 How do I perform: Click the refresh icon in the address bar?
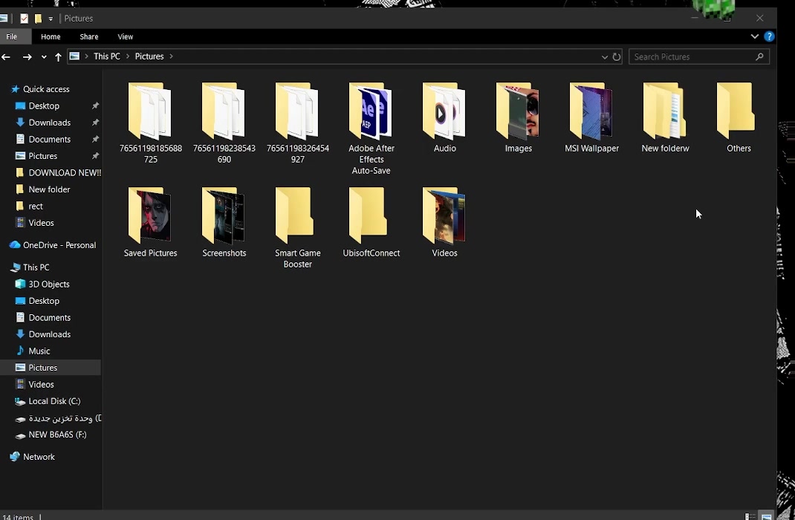pyautogui.click(x=617, y=56)
